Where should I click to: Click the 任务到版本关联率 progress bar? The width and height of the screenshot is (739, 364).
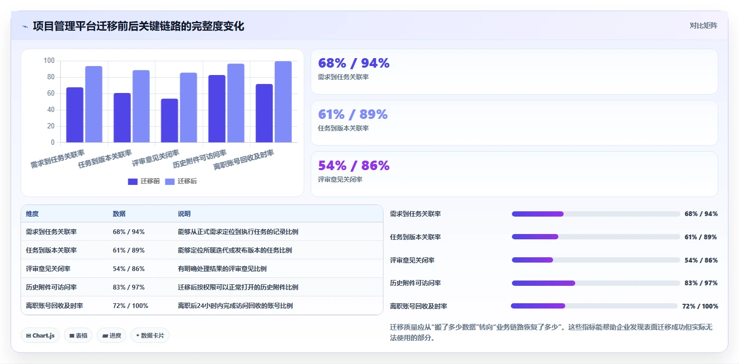596,237
